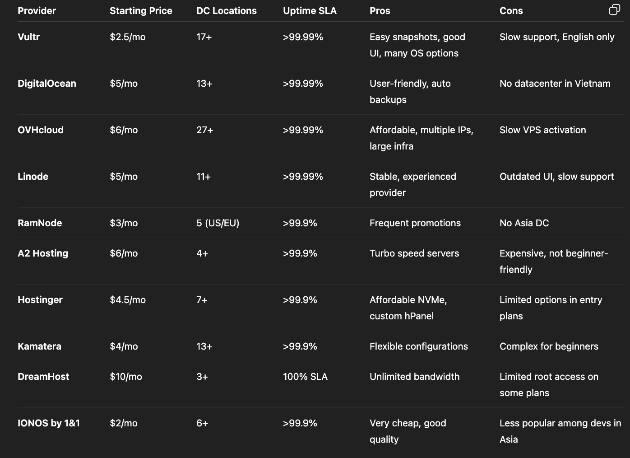Click the 100% SLA uptime cell
630x458 pixels.
tap(305, 377)
